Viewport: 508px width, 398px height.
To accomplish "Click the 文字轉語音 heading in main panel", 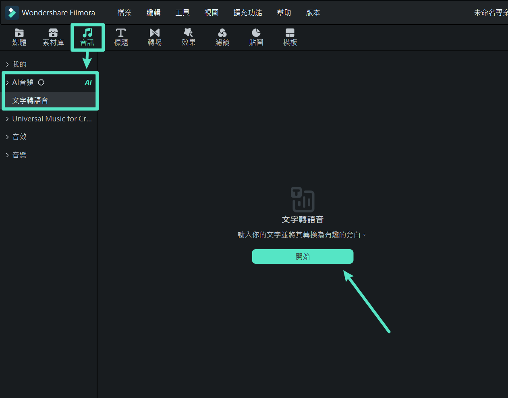I will point(303,219).
